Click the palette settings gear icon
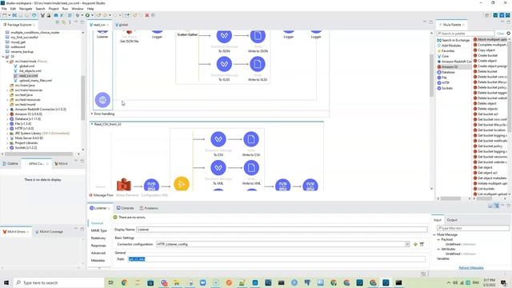Image resolution: width=512 pixels, height=288 pixels. [509, 34]
